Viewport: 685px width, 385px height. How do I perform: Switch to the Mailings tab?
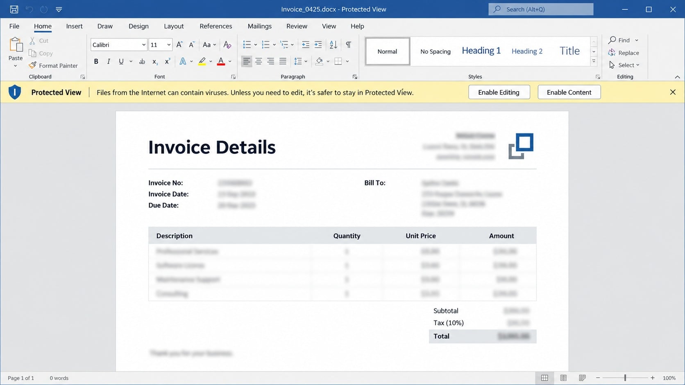click(x=259, y=26)
